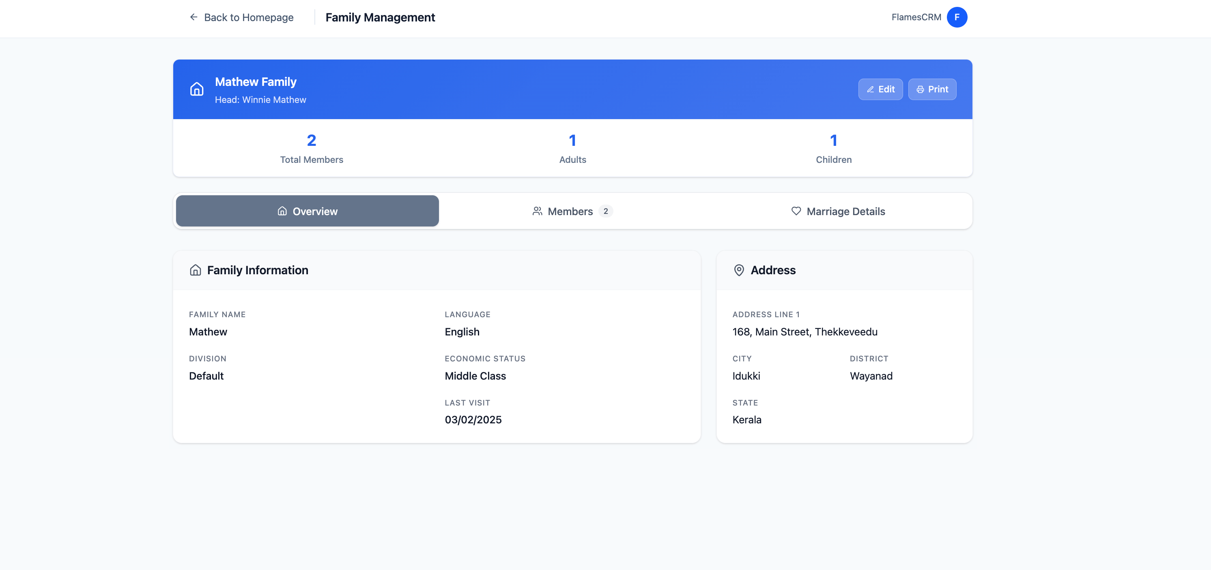Click the Total Members count
1211x570 pixels.
pos(311,141)
